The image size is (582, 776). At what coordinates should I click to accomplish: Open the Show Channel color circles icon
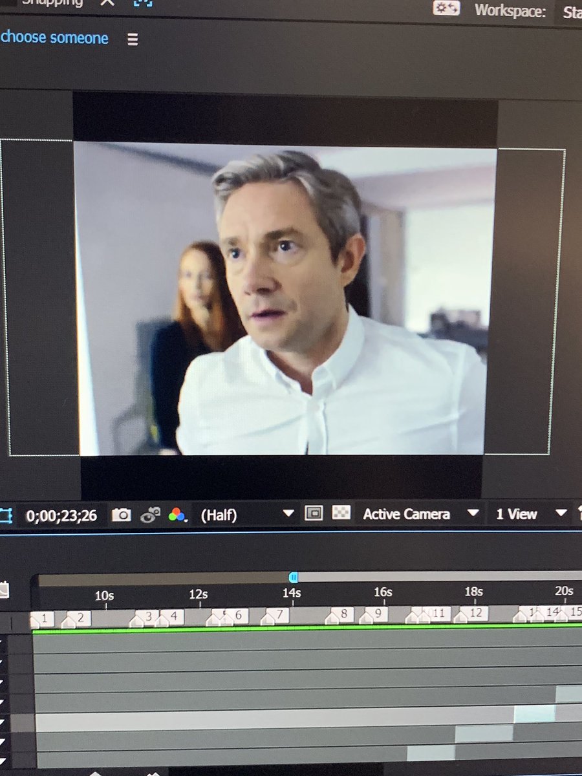coord(177,515)
